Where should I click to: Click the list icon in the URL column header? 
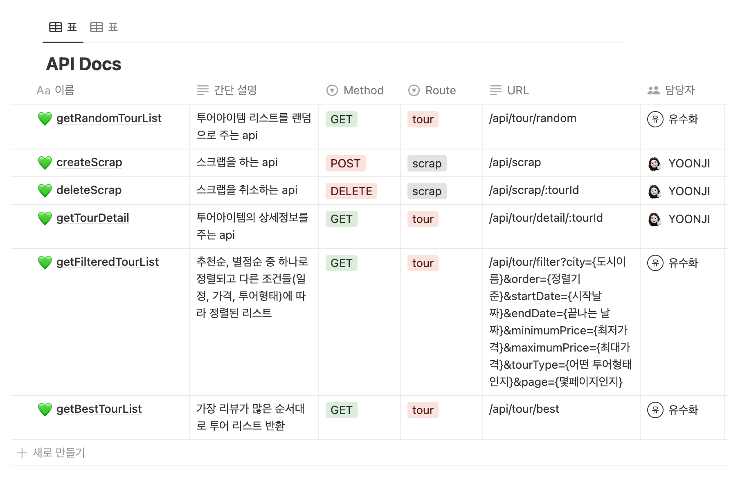[495, 90]
